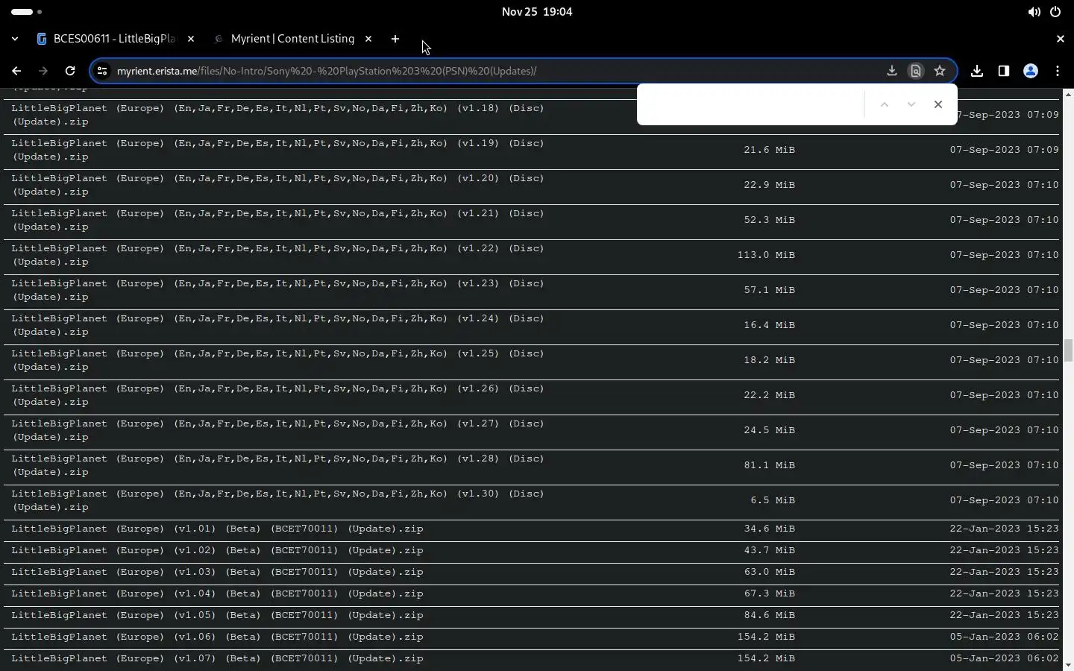Open system volume indicator
Screen dimensions: 1074x671
pyautogui.click(x=1034, y=12)
